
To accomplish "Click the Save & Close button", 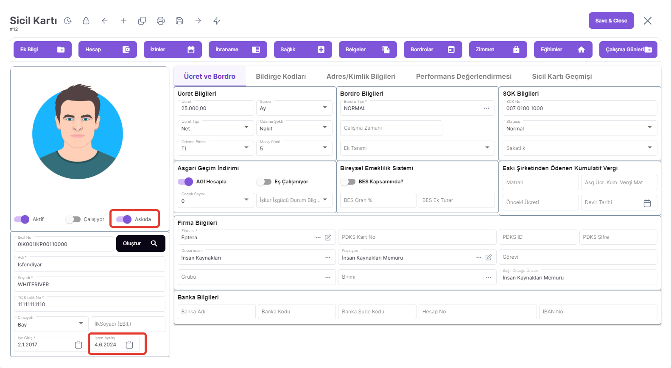I will (x=611, y=21).
